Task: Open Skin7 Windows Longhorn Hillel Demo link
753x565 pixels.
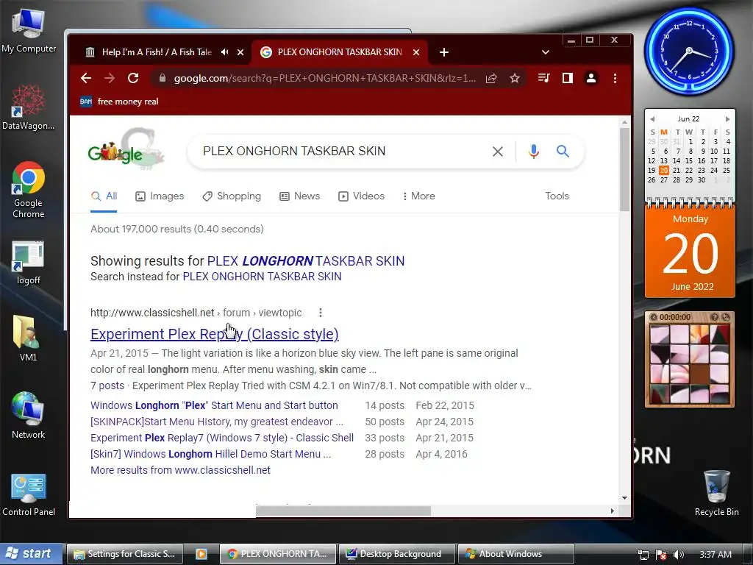Action: pos(210,454)
